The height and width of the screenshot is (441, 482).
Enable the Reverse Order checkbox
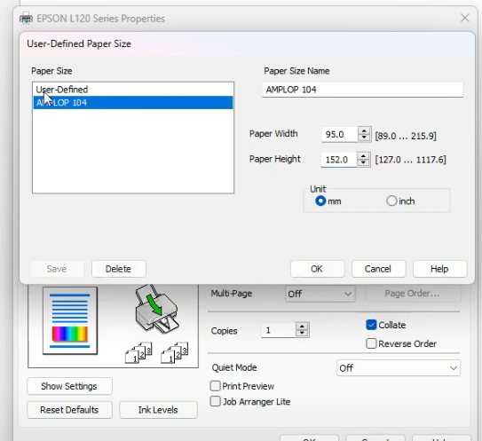point(371,343)
